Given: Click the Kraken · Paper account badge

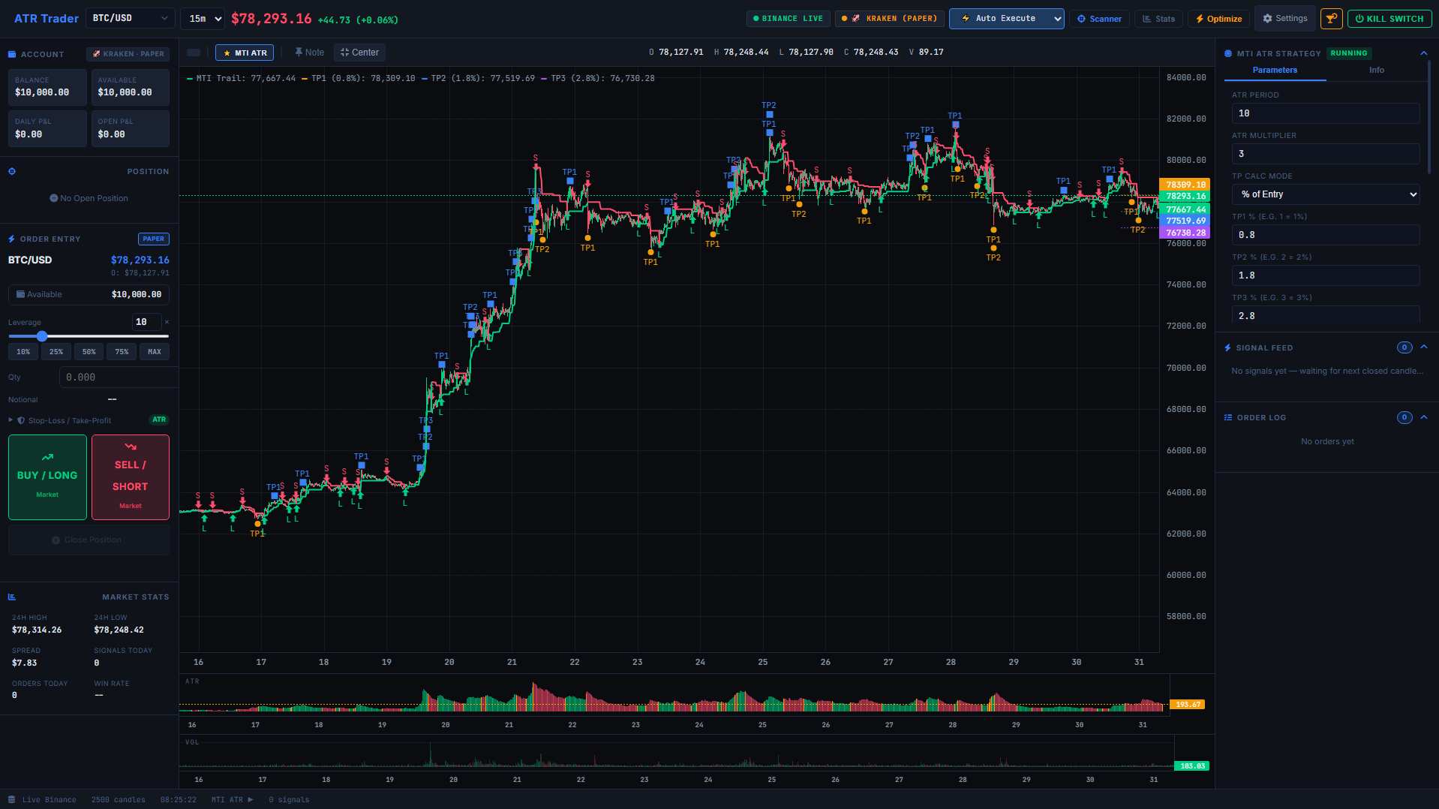Looking at the screenshot, I should point(128,54).
